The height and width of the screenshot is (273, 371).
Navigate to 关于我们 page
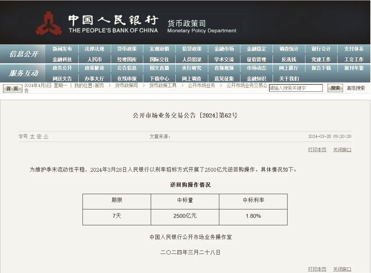(289, 79)
